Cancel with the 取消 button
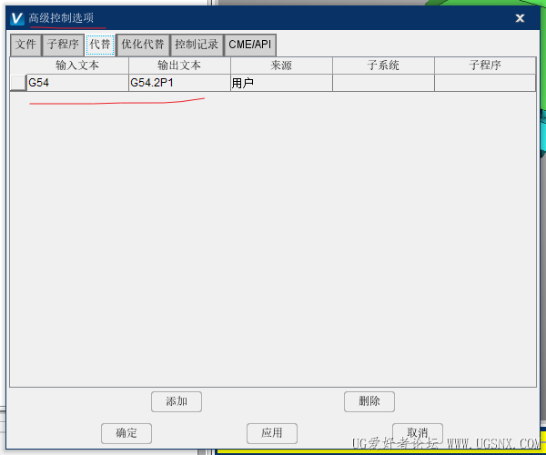 418,433
